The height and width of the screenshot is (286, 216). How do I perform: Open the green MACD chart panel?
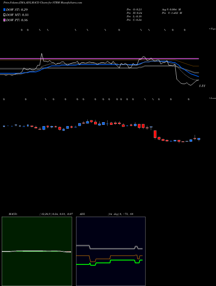pos(37,251)
